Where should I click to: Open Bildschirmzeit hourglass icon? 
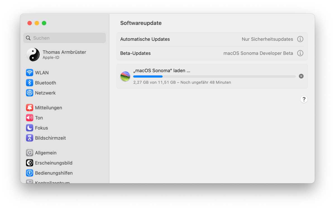pos(30,138)
